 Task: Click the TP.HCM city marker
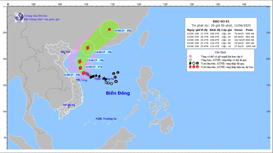point(69,107)
